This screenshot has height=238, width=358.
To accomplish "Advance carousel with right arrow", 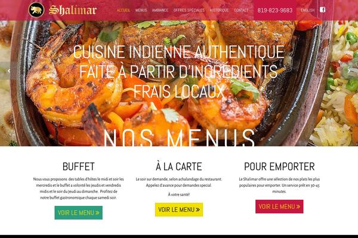I will click(x=349, y=71).
